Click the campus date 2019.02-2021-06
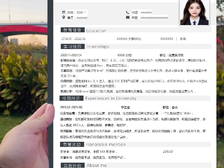224x168 pixels. (x=71, y=107)
